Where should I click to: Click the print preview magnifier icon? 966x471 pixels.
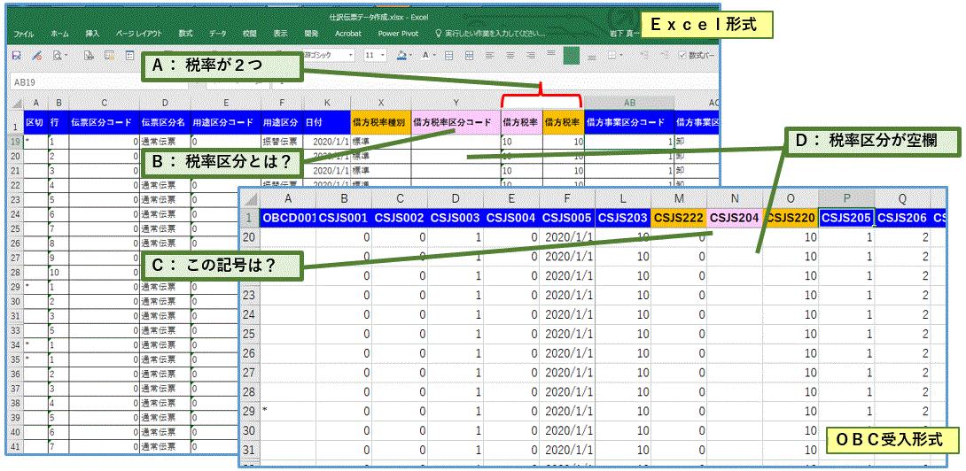click(58, 55)
